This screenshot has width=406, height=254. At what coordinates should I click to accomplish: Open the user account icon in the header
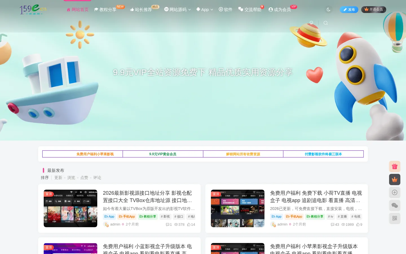point(311,23)
